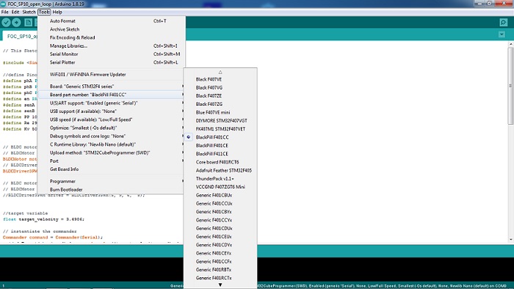Viewport: 514px width, 289px height.
Task: Select Auto Format in Tools menu
Action: pyautogui.click(x=111, y=21)
